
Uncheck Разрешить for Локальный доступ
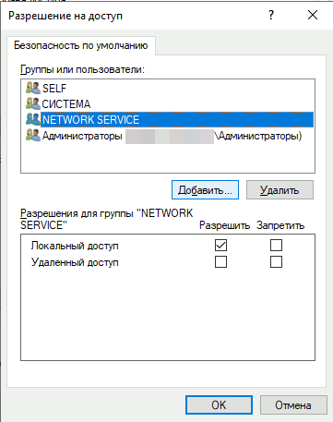pos(220,246)
